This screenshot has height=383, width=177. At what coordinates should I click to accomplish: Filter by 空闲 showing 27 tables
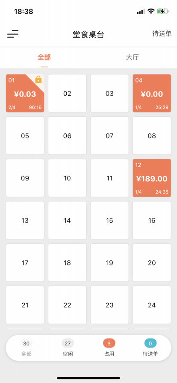pyautogui.click(x=68, y=348)
